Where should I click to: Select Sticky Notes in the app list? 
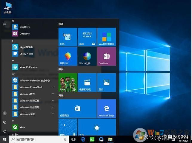click(26, 54)
